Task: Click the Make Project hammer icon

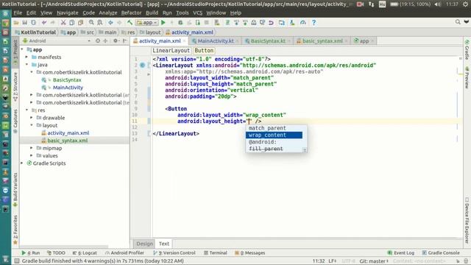Action: 130,23
